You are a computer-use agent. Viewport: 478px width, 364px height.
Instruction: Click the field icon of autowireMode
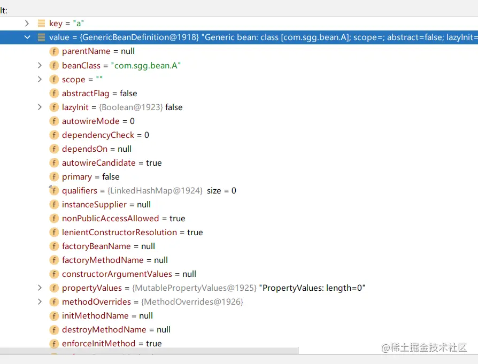(54, 121)
